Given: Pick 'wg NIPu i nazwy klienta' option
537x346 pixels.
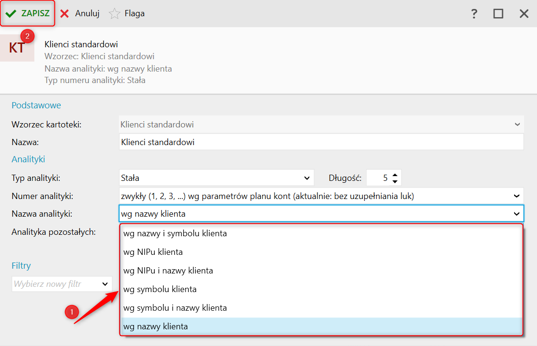Looking at the screenshot, I should coord(168,271).
